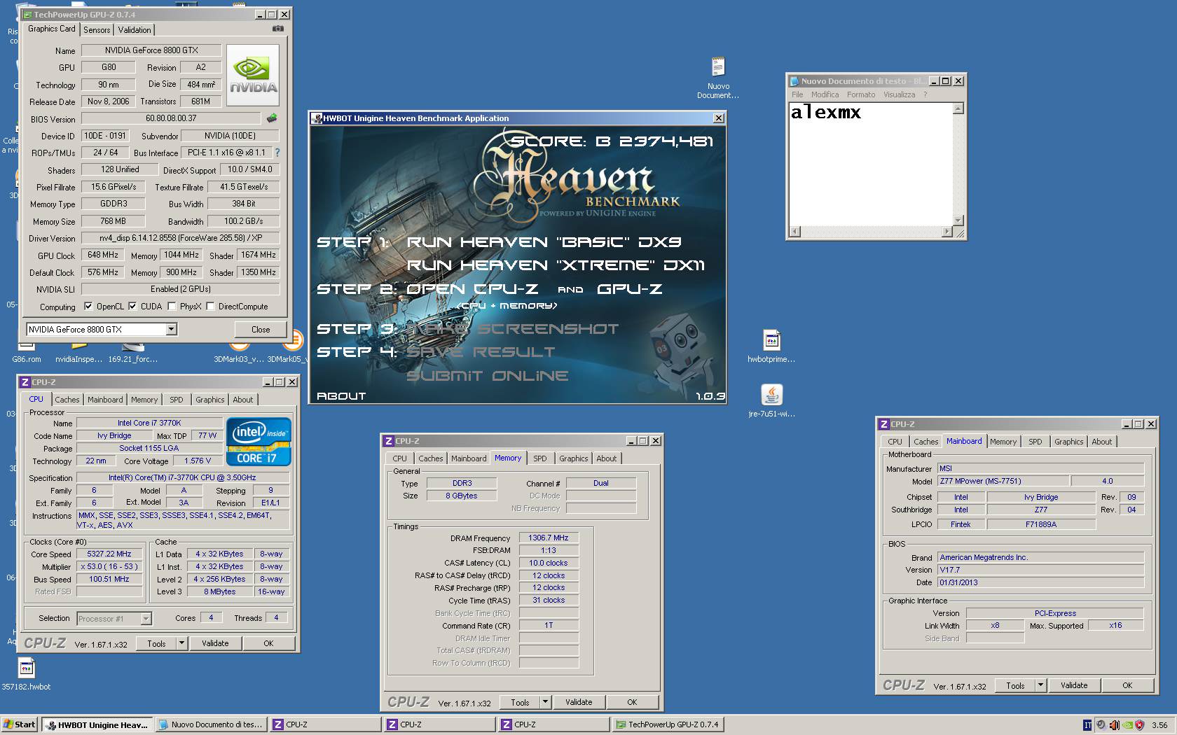Switch to the Sensors tab in GPU-Z
This screenshot has width=1177, height=735.
pos(97,29)
